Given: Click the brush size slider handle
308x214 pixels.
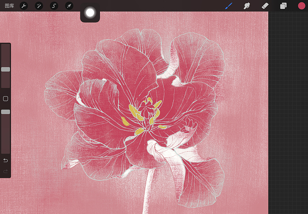Looking at the screenshot, I should pyautogui.click(x=6, y=69).
